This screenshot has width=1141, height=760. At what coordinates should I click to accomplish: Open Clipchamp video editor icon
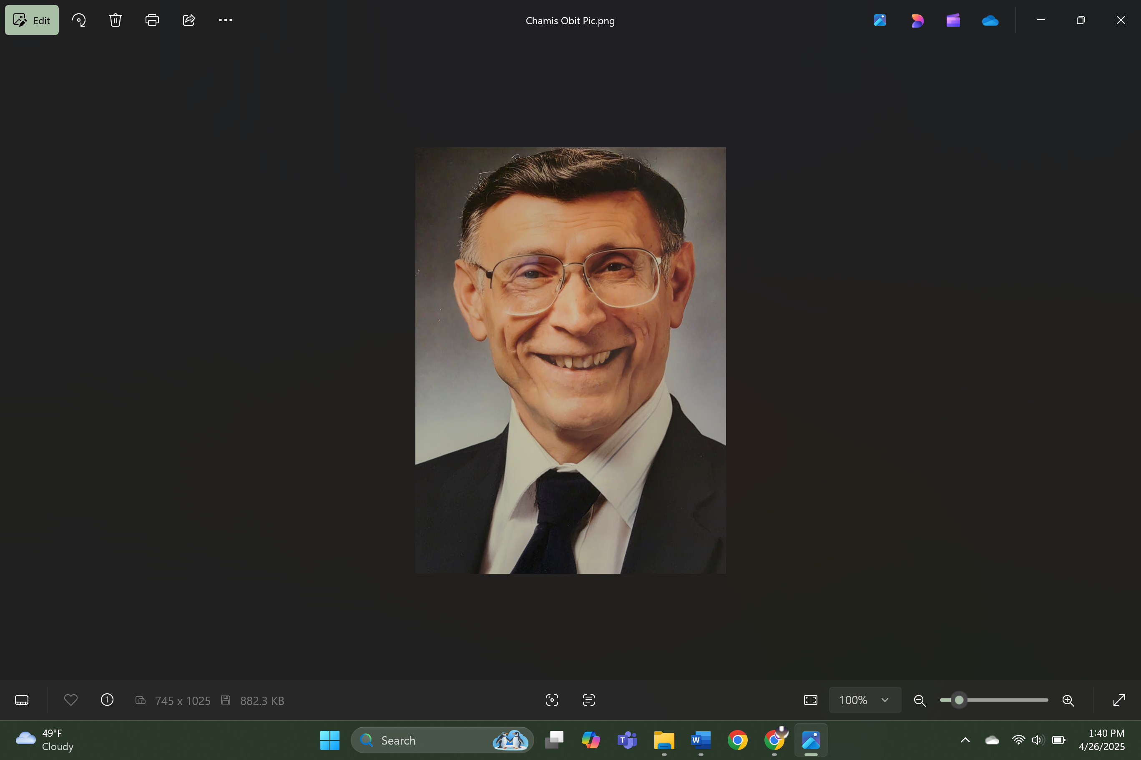click(x=953, y=20)
